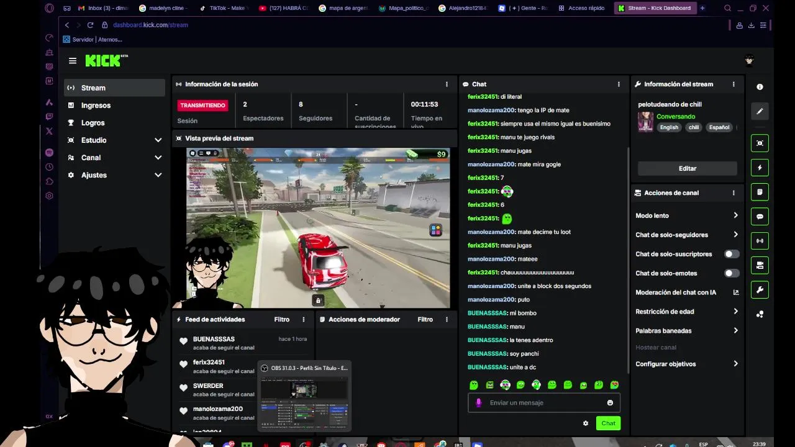Open Moderación del chat con IA link
This screenshot has height=447, width=795.
pyautogui.click(x=687, y=292)
